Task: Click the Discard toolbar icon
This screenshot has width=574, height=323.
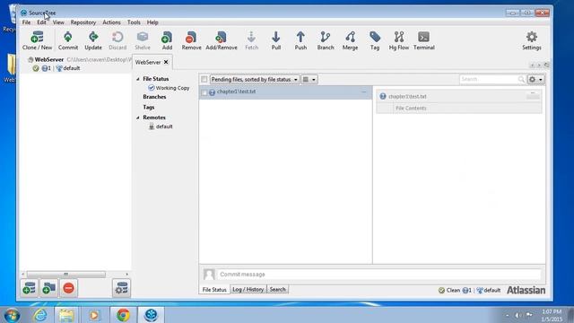Action: tap(117, 40)
